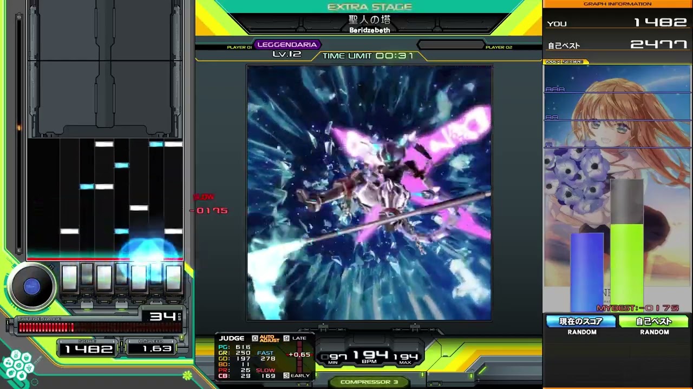Screen dimensions: 693x389
Task: Click the SLOW count 169
Action: click(268, 376)
